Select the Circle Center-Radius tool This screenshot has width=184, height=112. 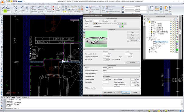tap(15, 9)
